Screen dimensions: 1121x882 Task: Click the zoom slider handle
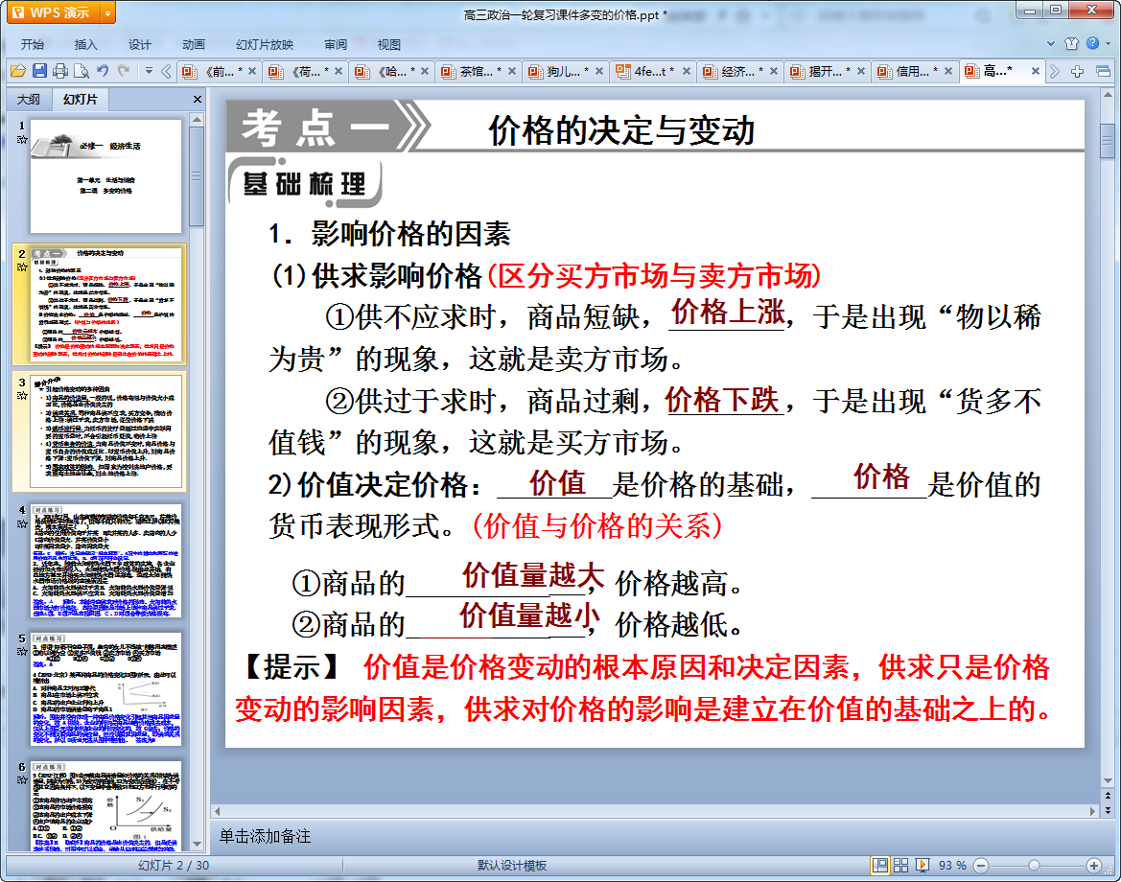click(1034, 866)
